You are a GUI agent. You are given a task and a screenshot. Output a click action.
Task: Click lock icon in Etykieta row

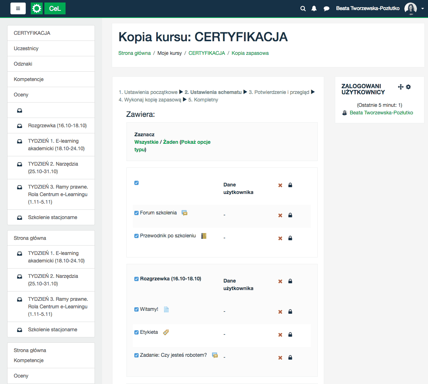[290, 335]
